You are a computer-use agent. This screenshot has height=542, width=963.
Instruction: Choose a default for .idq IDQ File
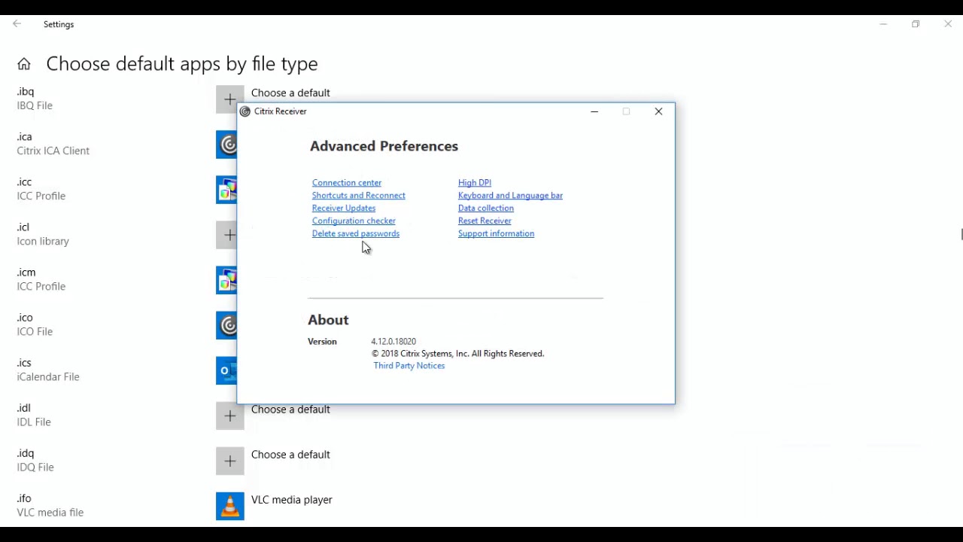coord(290,455)
